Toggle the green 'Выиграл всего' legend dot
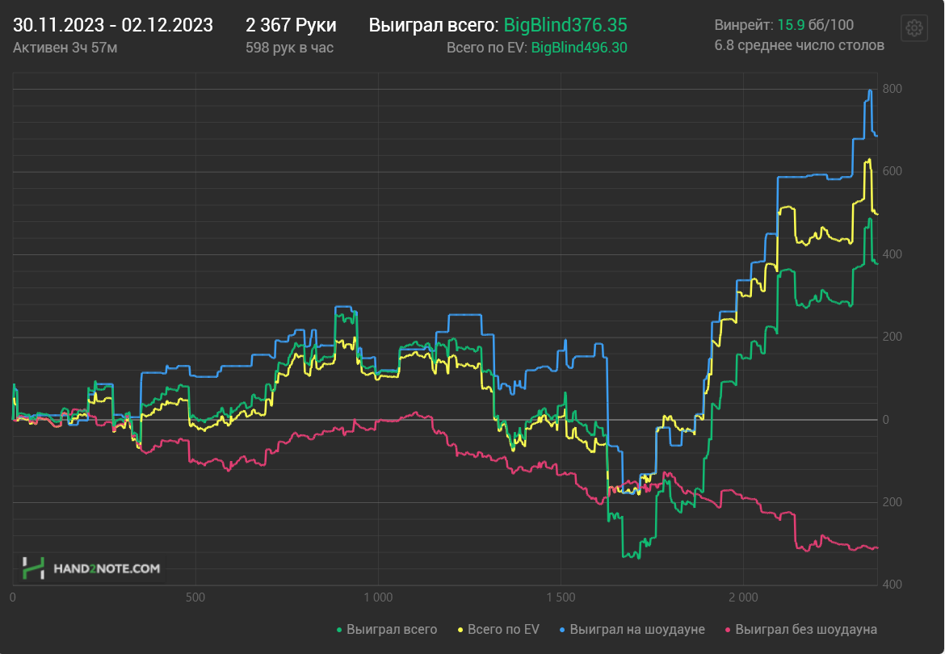 (339, 630)
